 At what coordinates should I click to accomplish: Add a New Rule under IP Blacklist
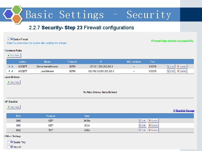[14, 107]
